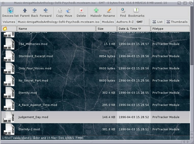Click file icon of Stormlord_Excerpt.mod
The height and width of the screenshot is (144, 194).
click(x=9, y=56)
